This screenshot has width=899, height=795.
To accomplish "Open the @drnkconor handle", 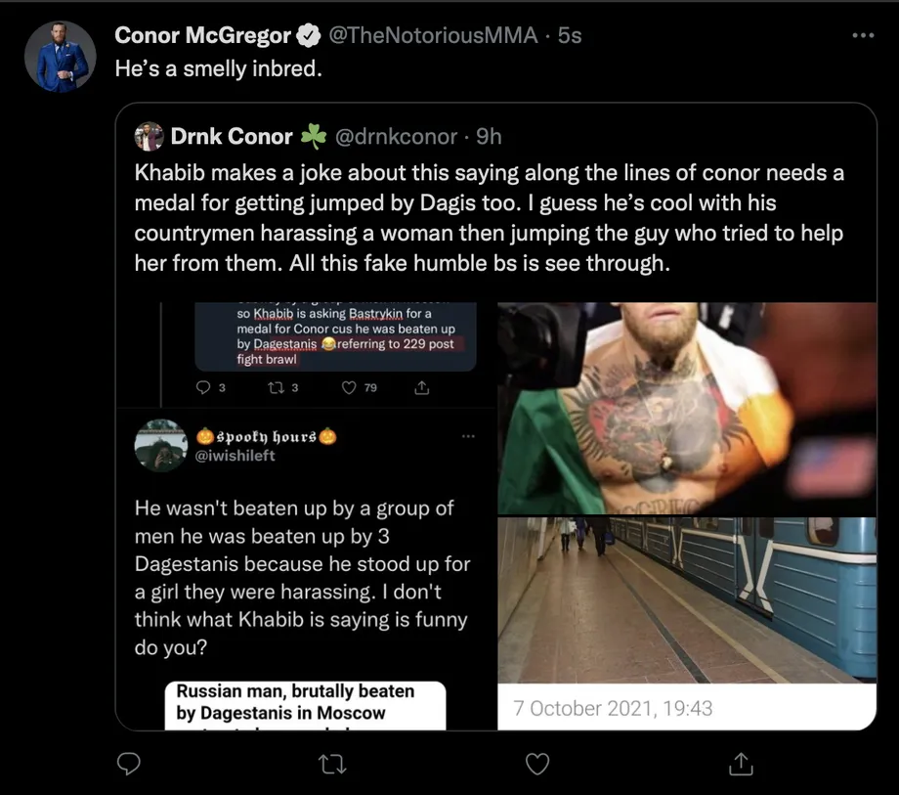I will 395,137.
